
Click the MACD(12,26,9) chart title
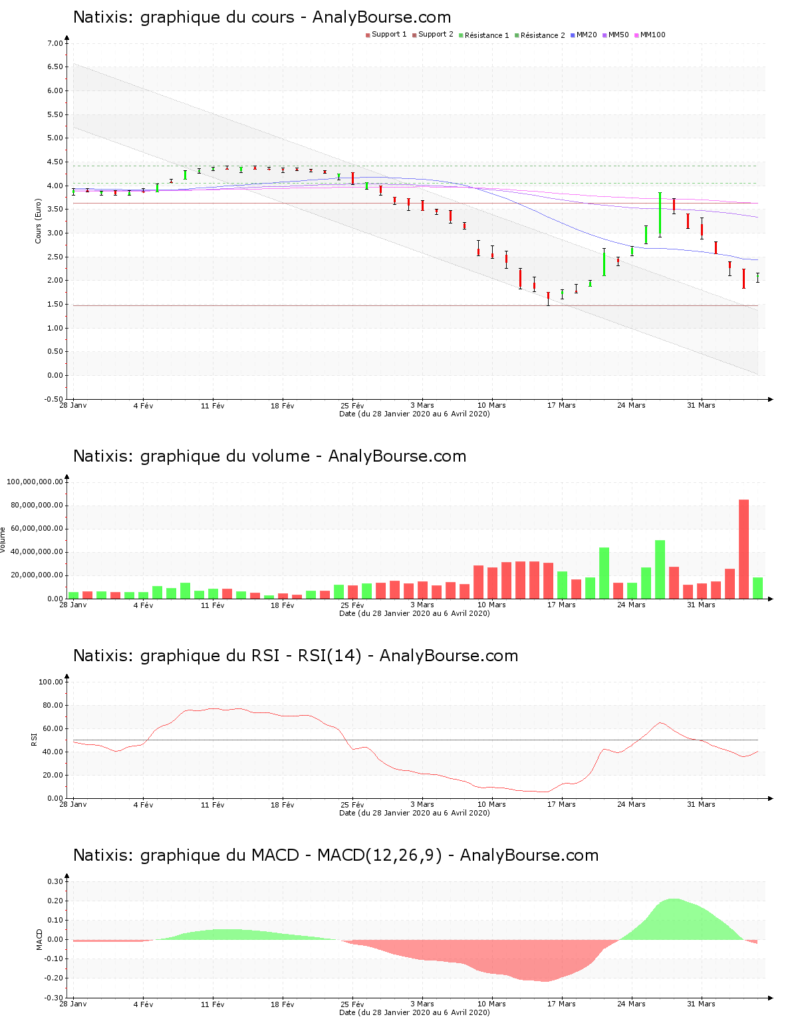335,855
